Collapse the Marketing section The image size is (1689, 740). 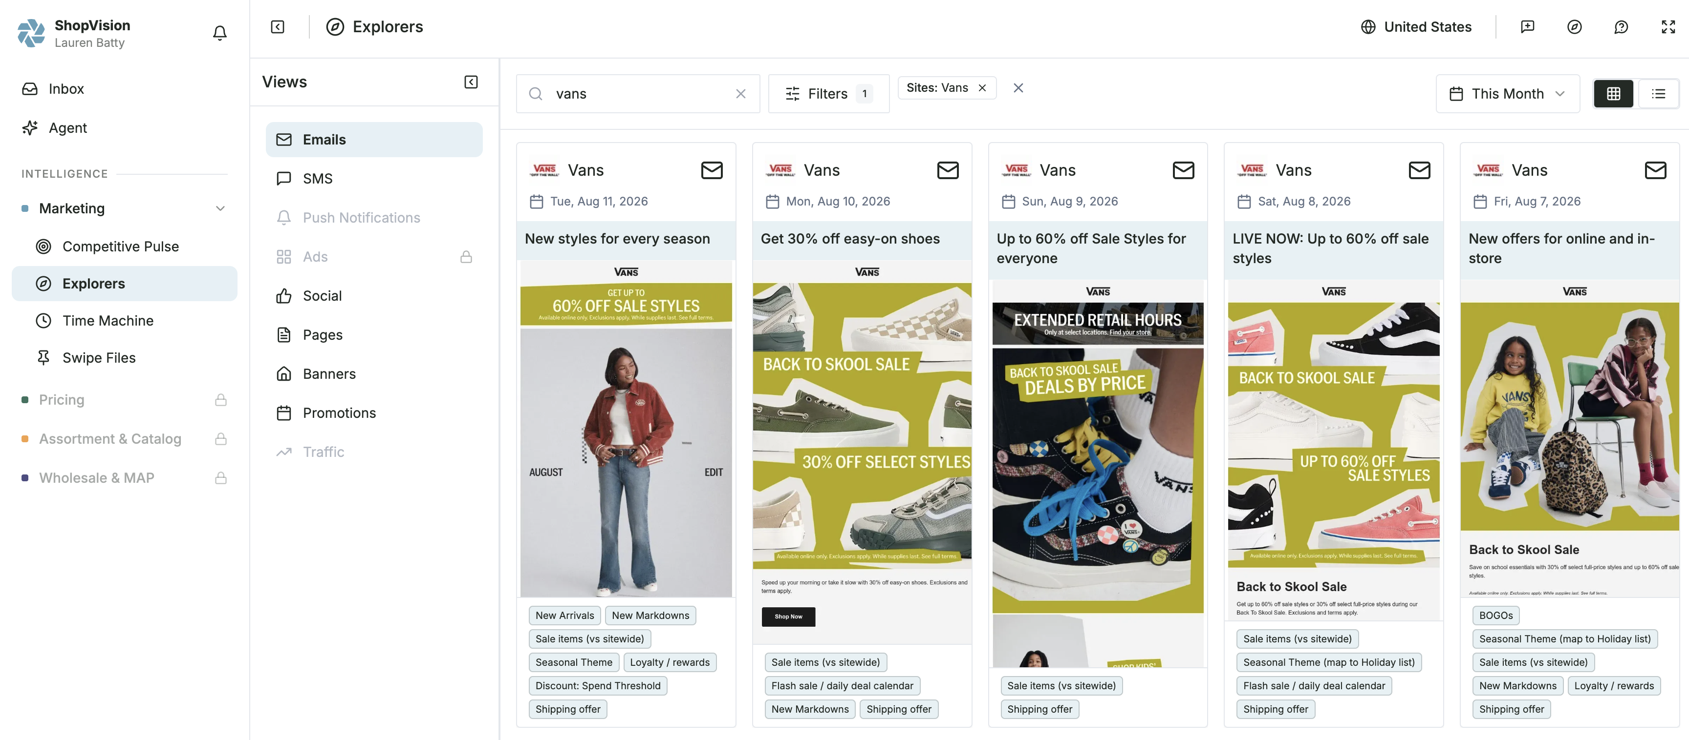pos(220,208)
